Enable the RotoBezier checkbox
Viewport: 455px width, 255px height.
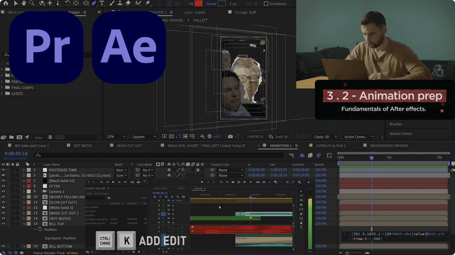pyautogui.click(x=266, y=4)
